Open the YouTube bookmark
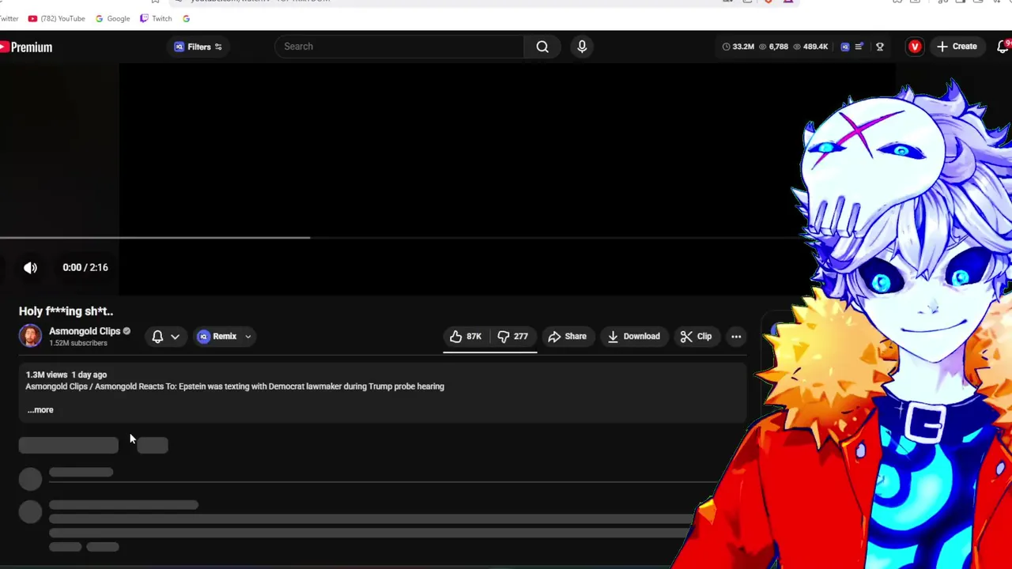1012x569 pixels. coord(56,18)
